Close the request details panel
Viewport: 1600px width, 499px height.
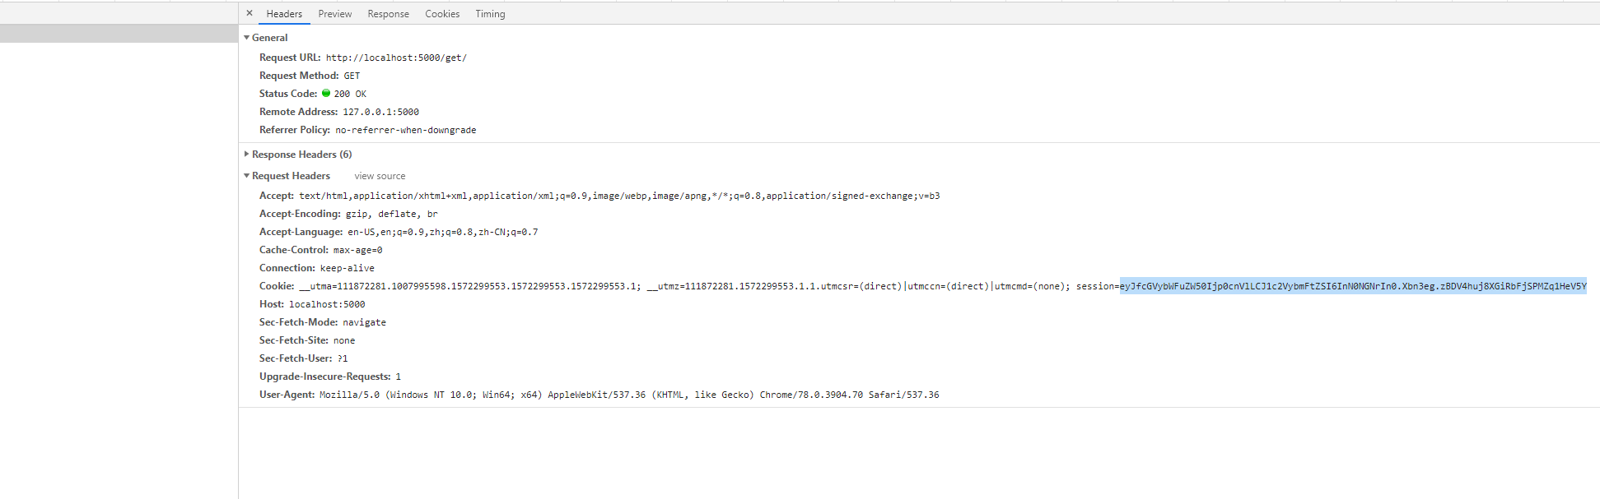(250, 13)
